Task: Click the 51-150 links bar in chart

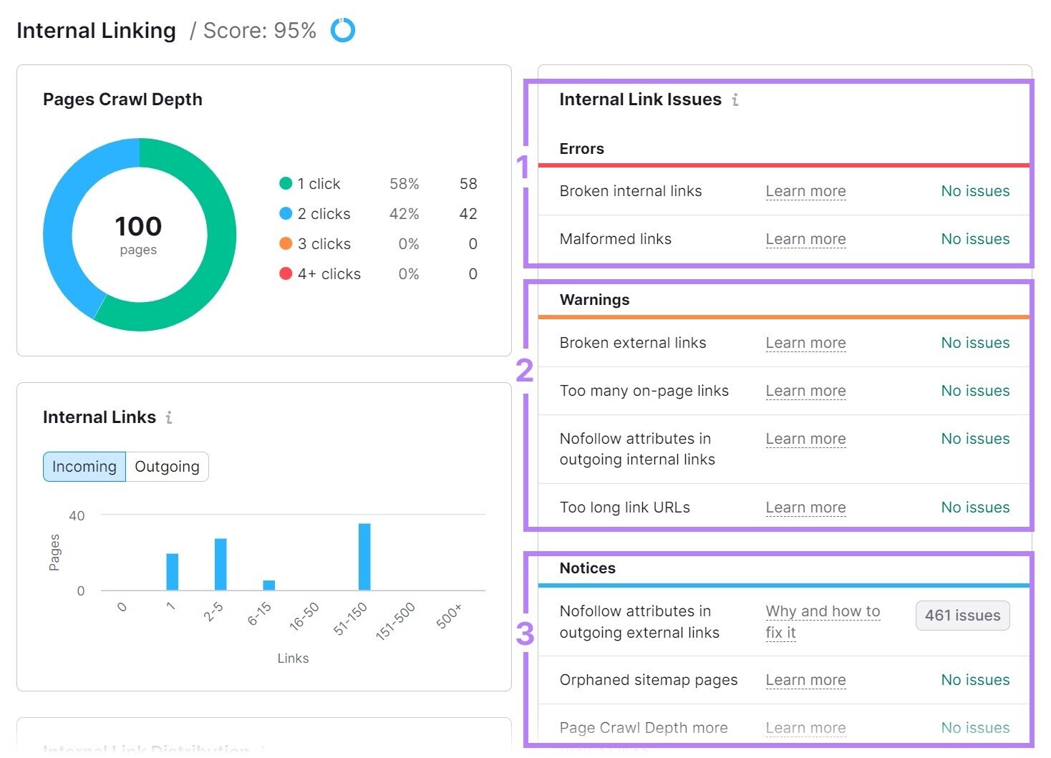Action: click(364, 557)
